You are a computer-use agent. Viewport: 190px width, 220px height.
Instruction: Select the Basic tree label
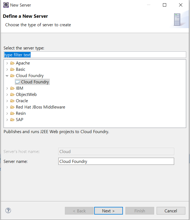pos(21,69)
